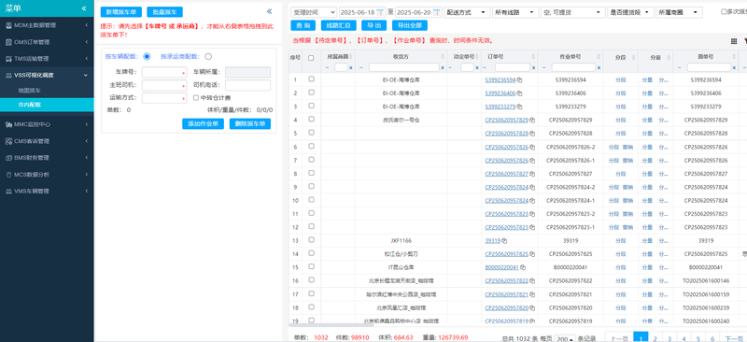Check the row 1 checkbox for S399236594
The height and width of the screenshot is (342, 747).
coord(311,79)
